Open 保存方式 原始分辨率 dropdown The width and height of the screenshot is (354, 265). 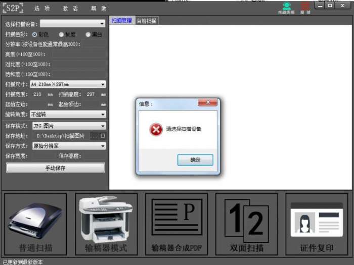[69, 146]
